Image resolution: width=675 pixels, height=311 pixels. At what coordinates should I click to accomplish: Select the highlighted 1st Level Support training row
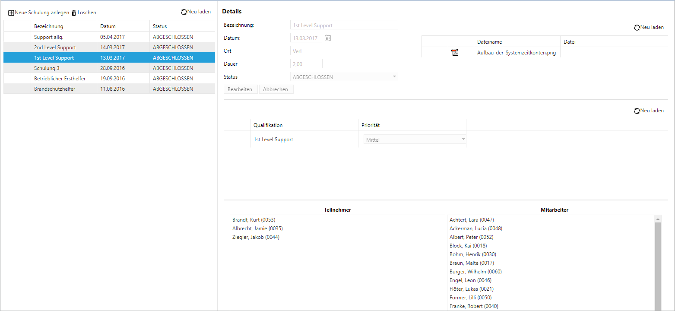click(x=109, y=58)
